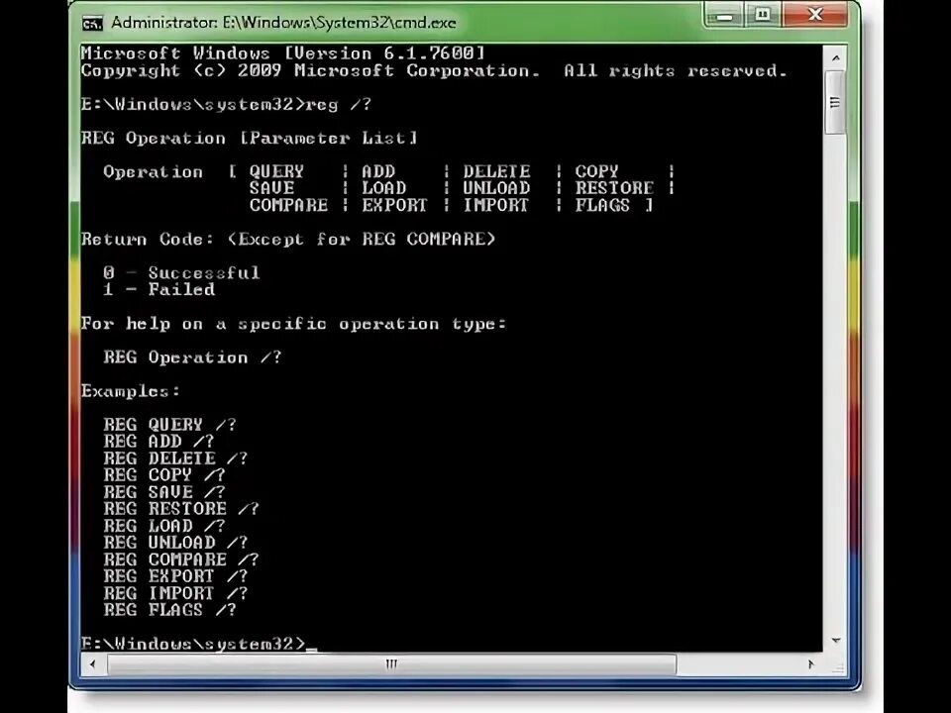
Task: Click ADD in the Operation table
Action: 378,171
